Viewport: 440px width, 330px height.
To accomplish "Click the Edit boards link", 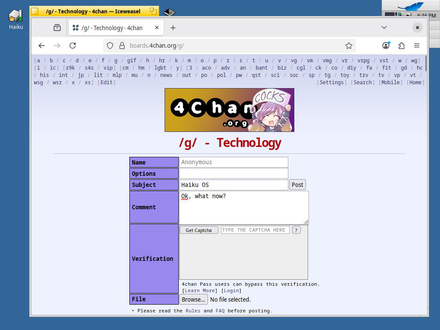I will click(x=107, y=82).
